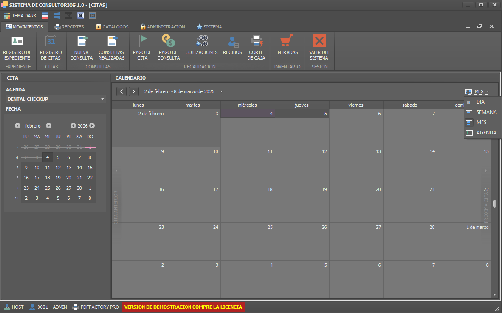Select February 18 in mini calendar

tap(48, 178)
